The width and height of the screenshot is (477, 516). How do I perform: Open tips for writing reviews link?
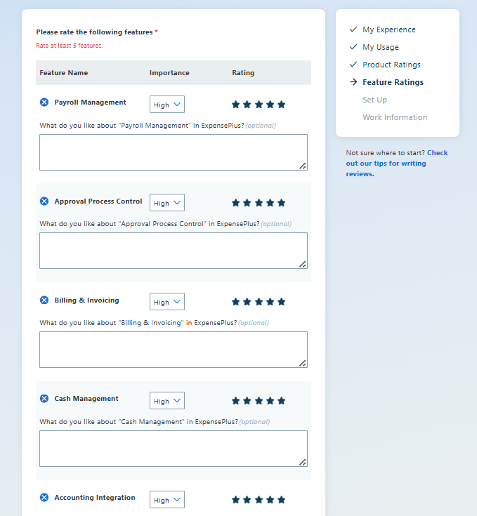tap(397, 163)
